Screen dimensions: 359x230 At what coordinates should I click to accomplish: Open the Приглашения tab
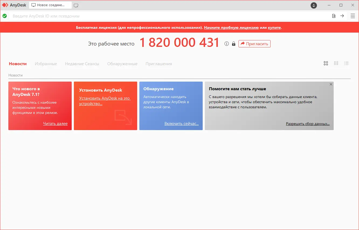pyautogui.click(x=159, y=64)
